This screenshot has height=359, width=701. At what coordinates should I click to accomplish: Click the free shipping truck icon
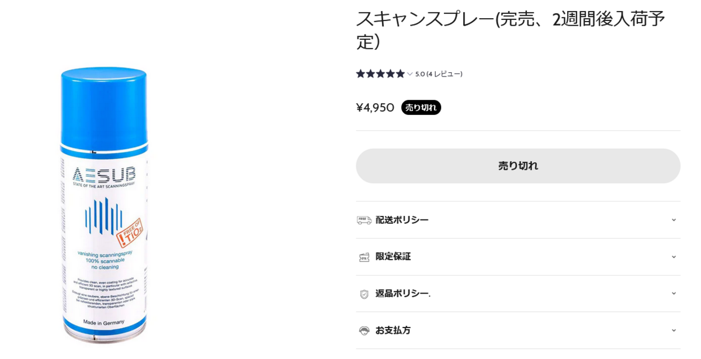click(x=364, y=220)
